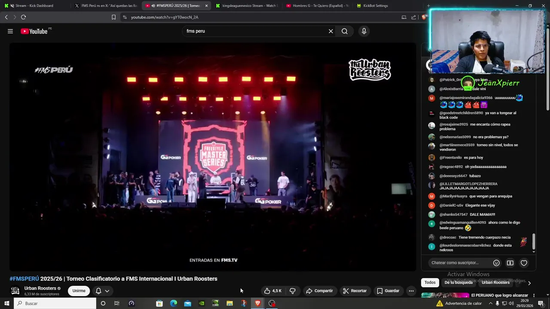Run search with the magnifier button
The height and width of the screenshot is (309, 550).
(x=345, y=31)
